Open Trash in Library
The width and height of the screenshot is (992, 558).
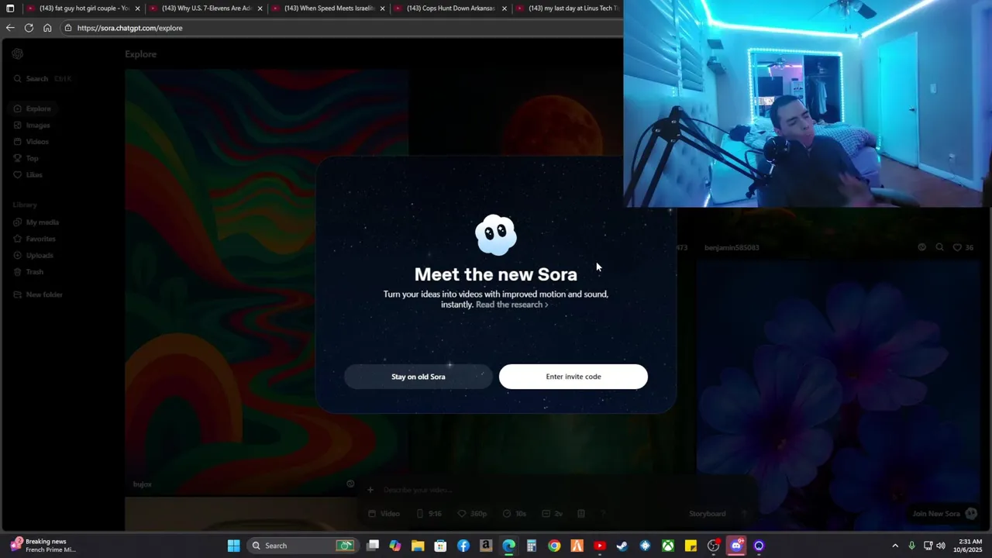29,272
